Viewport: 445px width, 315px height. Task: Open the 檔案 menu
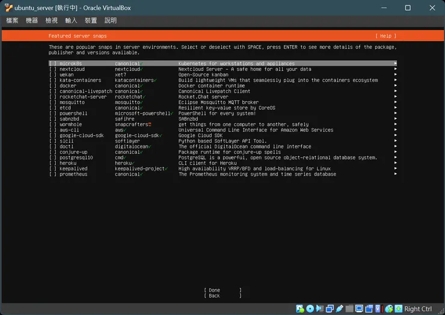[x=12, y=20]
